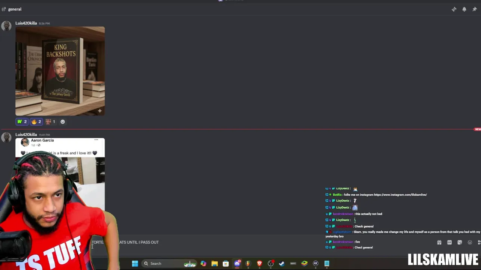Toggle the W emoji reaction
Image resolution: width=481 pixels, height=270 pixels.
[x=22, y=121]
